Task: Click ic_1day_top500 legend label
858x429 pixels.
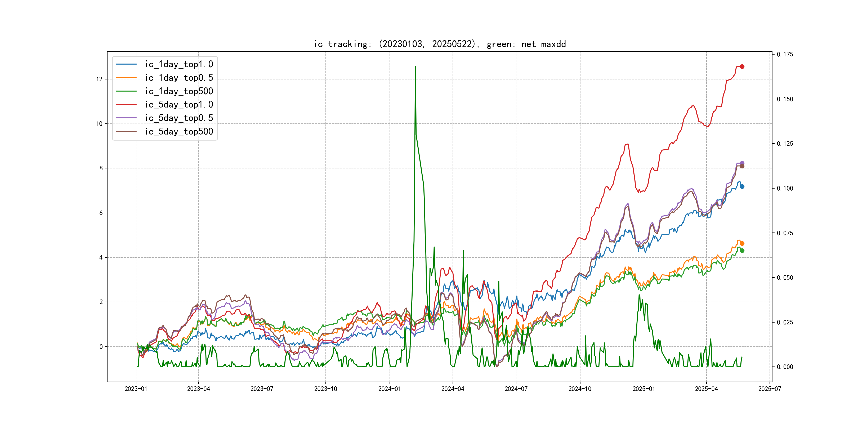Action: 179,91
